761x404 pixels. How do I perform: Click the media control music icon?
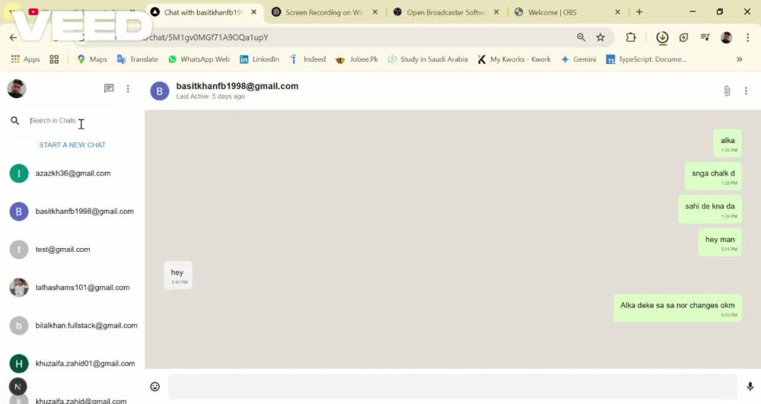(x=705, y=37)
